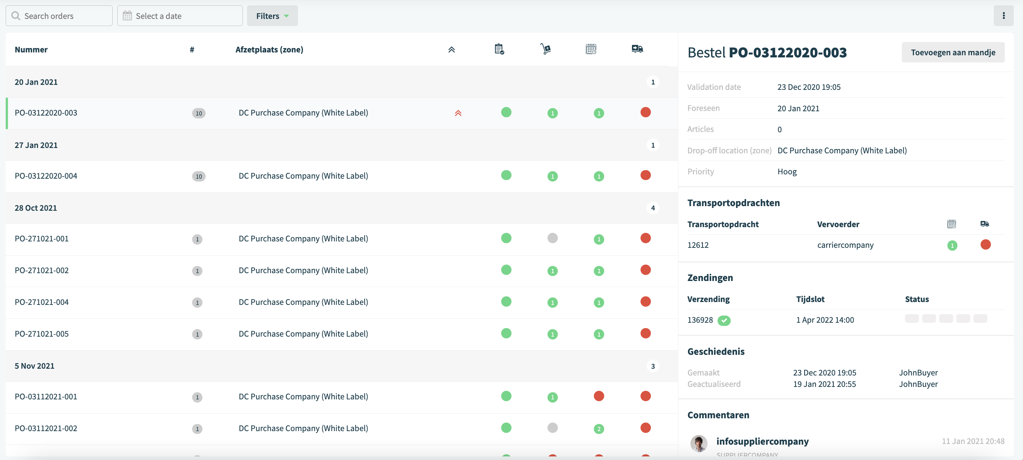
Task: Click the delivery truck column icon
Action: [x=637, y=49]
